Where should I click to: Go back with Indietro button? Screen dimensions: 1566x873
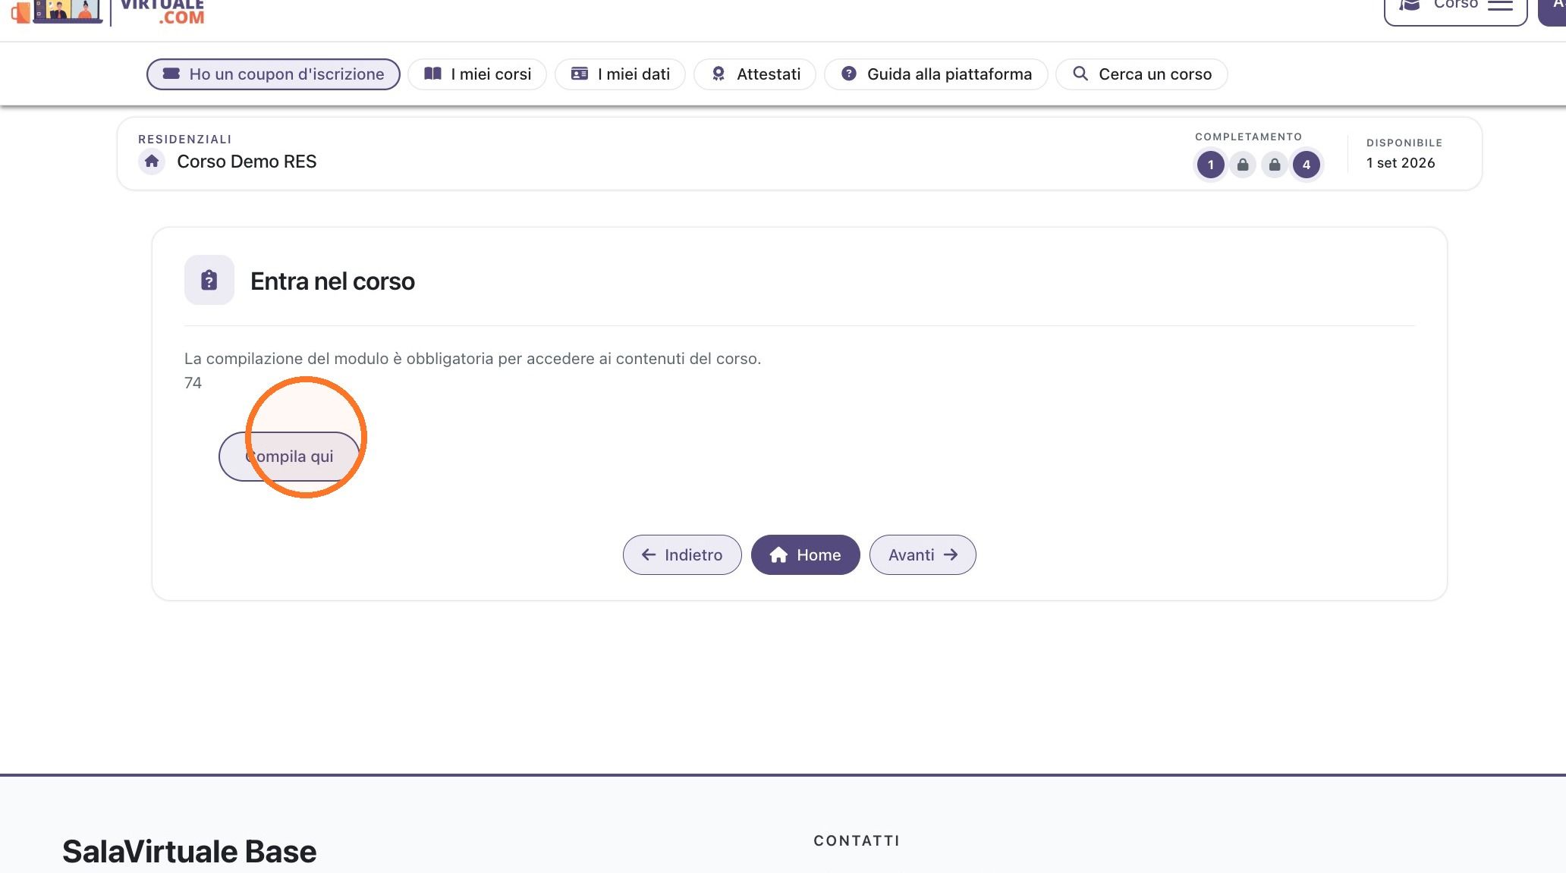coord(682,555)
